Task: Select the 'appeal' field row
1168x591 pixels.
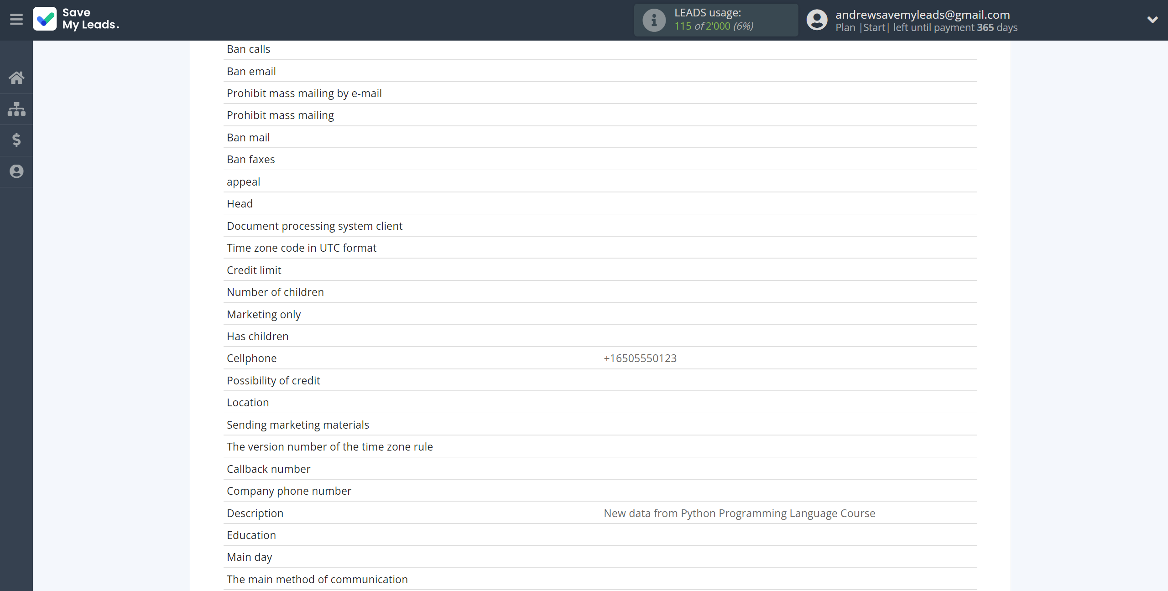Action: pyautogui.click(x=600, y=181)
